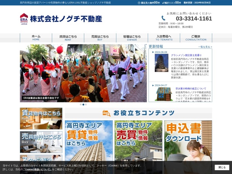The width and height of the screenshot is (232, 174).
Task: Click the calendar search icon by お役立ちコンテンツ
Action: [x=107, y=113]
